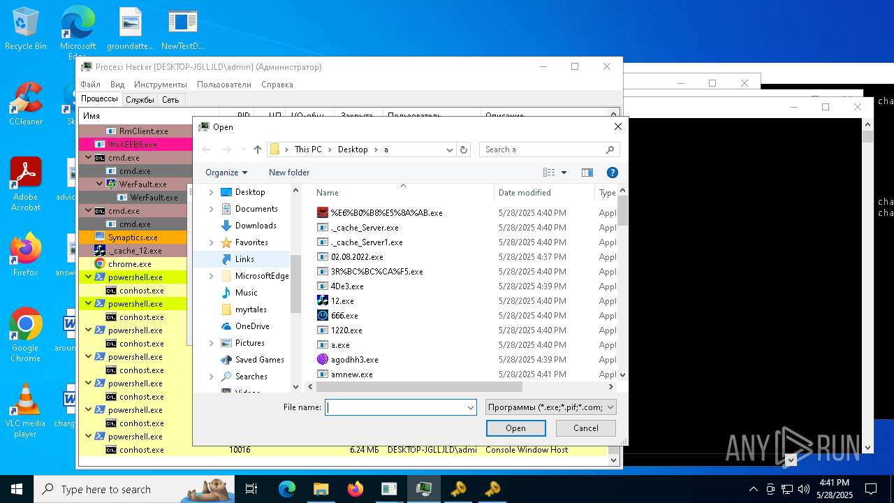The height and width of the screenshot is (503, 894).
Task: Open the NewTextD... desktop file
Action: click(182, 29)
